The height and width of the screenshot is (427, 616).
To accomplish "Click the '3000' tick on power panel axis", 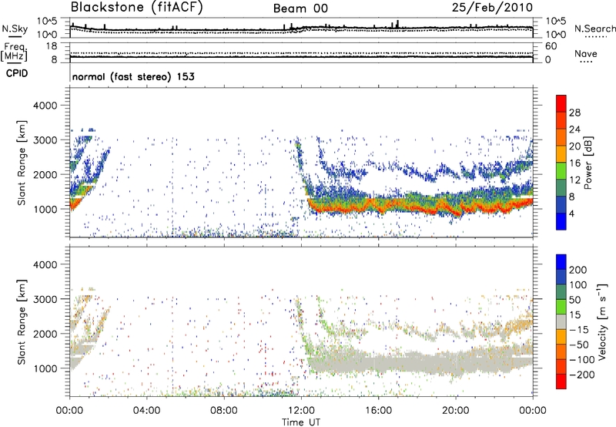I will pos(45,140).
